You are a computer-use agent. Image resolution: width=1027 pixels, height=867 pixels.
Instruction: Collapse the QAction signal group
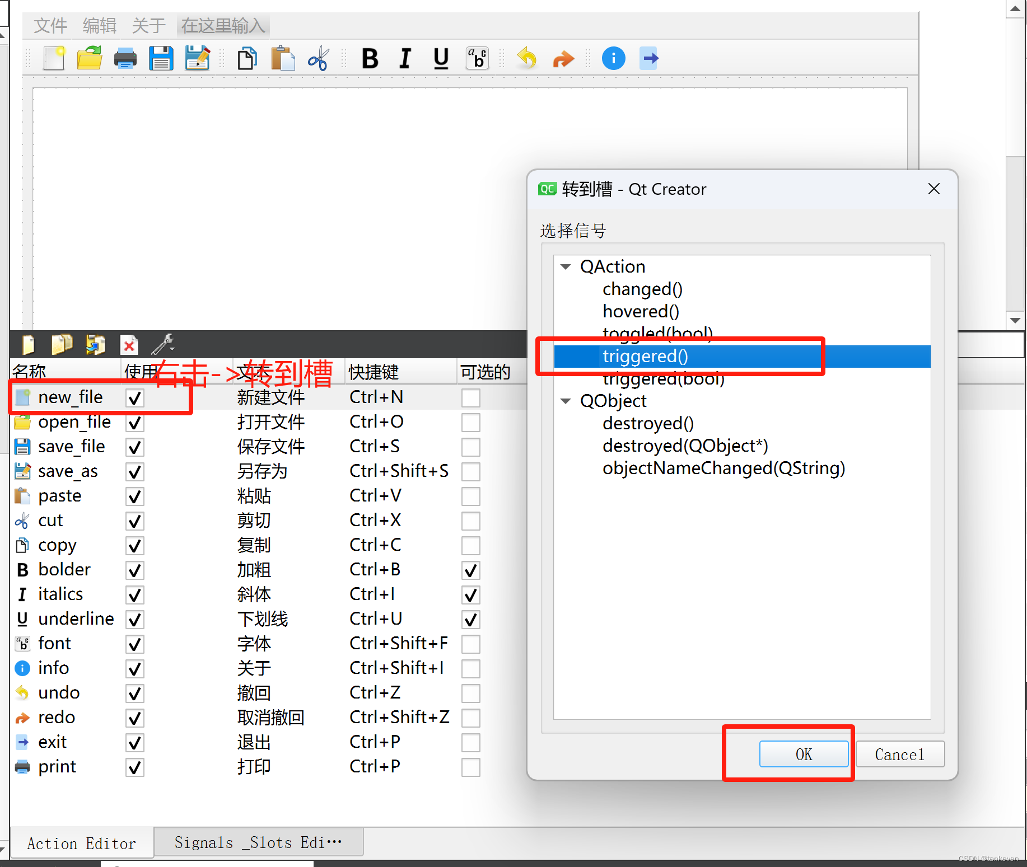click(566, 266)
